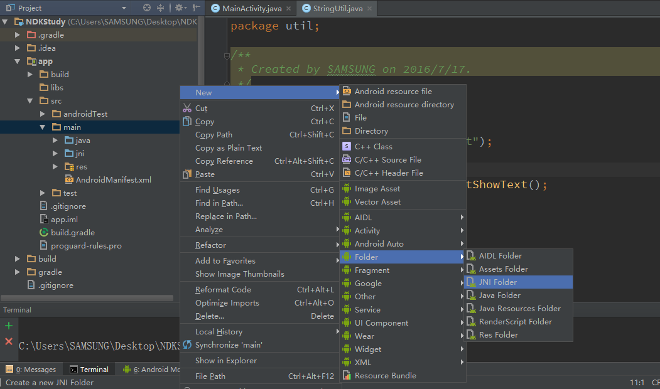Expand the test folder arrow
Screen dimensions: 660x389
43,193
